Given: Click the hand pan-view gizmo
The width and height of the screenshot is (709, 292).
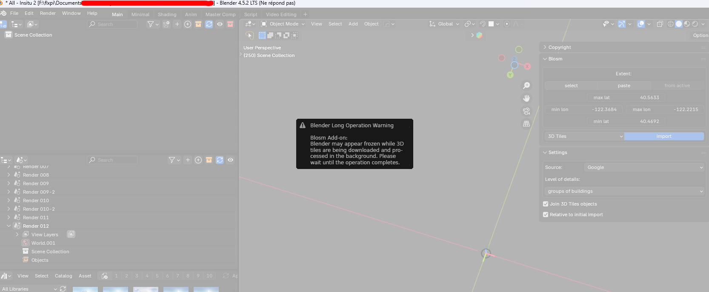Looking at the screenshot, I should (526, 98).
